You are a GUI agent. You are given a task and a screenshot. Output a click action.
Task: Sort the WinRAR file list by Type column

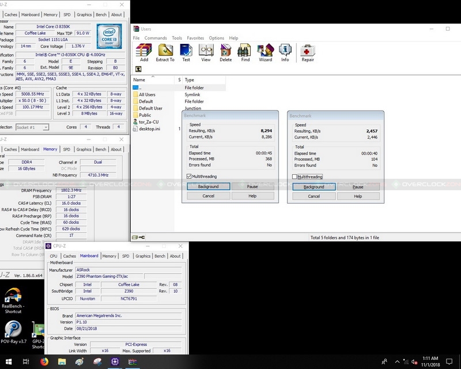(205, 80)
